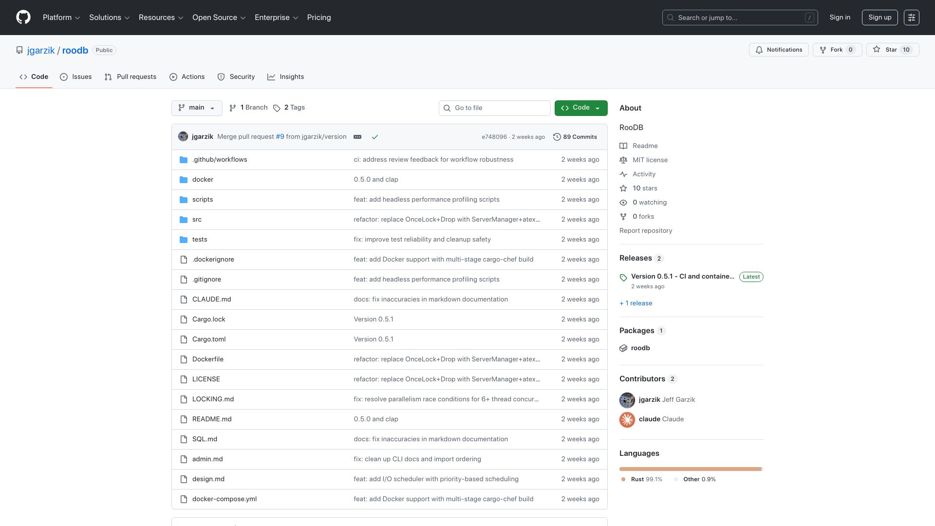The image size is (935, 526).
Task: Click the Rust 99.1% language label
Action: (x=642, y=480)
